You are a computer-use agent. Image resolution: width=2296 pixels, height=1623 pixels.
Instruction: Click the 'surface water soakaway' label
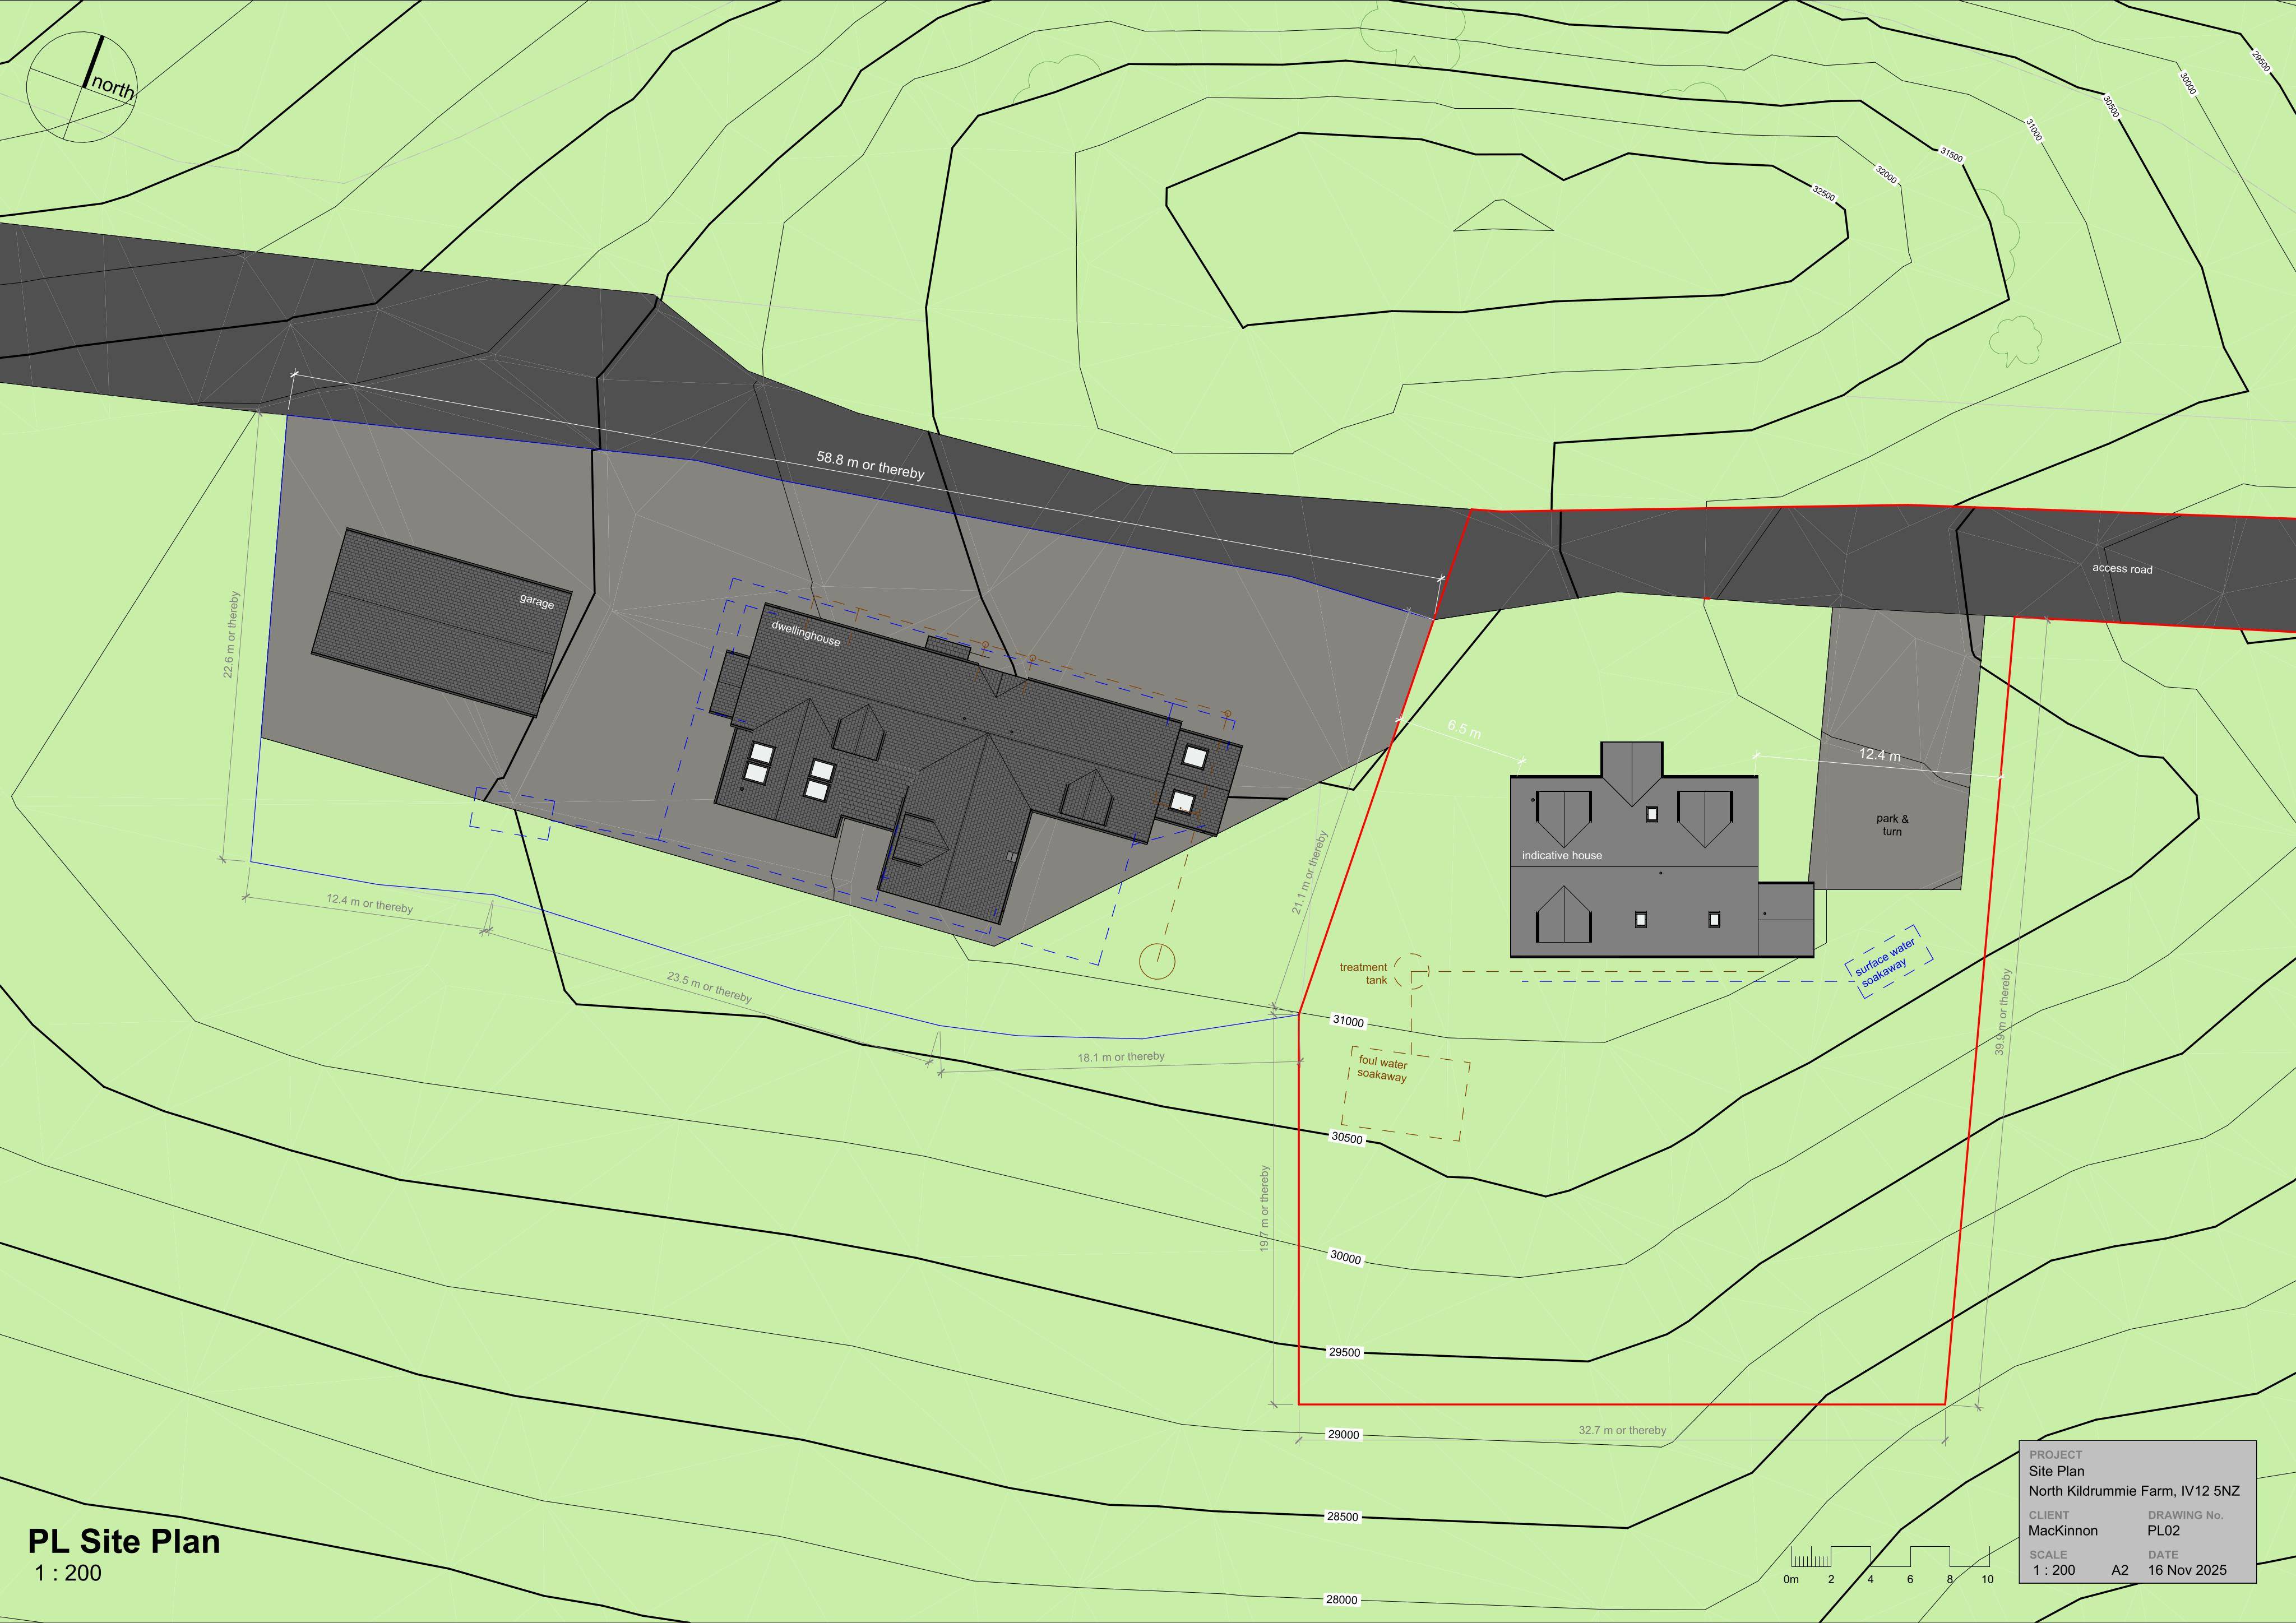pyautogui.click(x=1888, y=963)
